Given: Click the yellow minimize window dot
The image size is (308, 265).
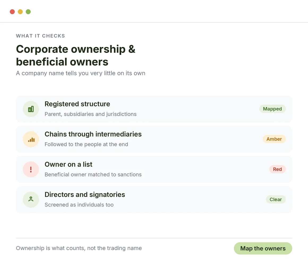Looking at the screenshot, I should coord(20,12).
